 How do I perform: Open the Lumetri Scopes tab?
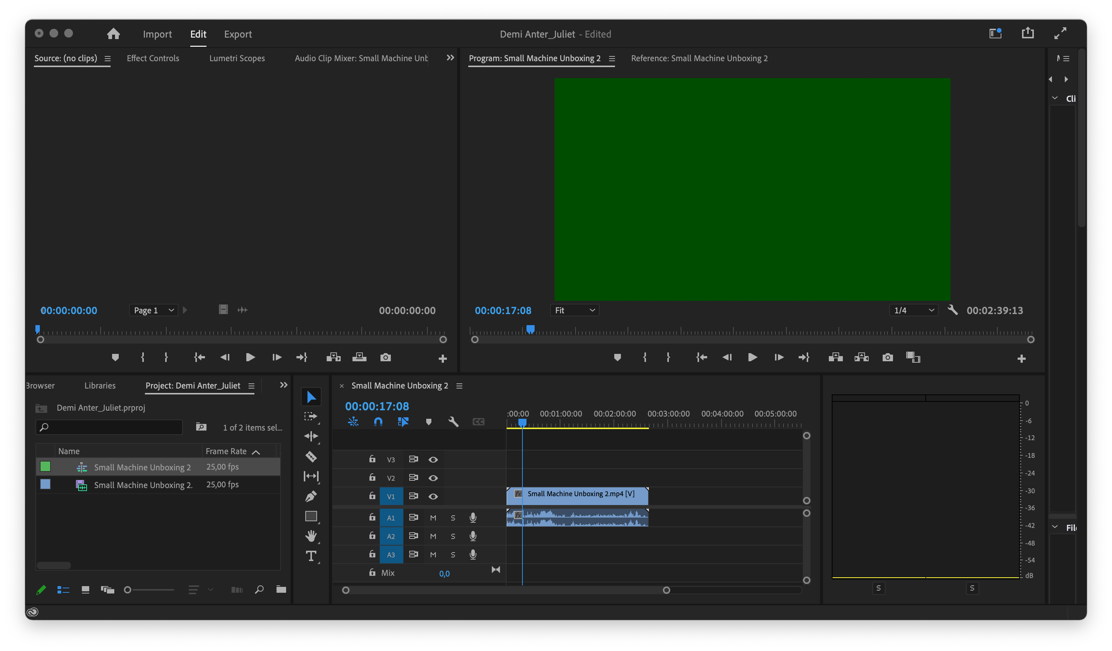pyautogui.click(x=237, y=58)
